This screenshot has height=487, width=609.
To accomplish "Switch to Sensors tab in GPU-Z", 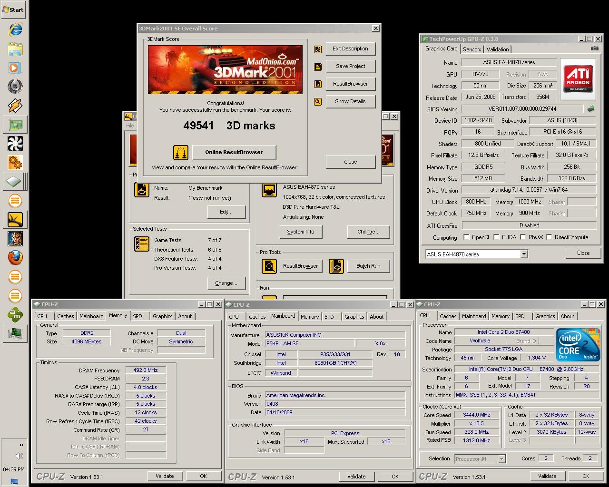I will tap(472, 49).
